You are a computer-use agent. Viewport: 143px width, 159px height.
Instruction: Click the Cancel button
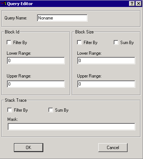coord(113,148)
